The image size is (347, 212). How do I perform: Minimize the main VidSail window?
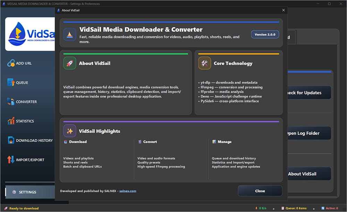318,4
